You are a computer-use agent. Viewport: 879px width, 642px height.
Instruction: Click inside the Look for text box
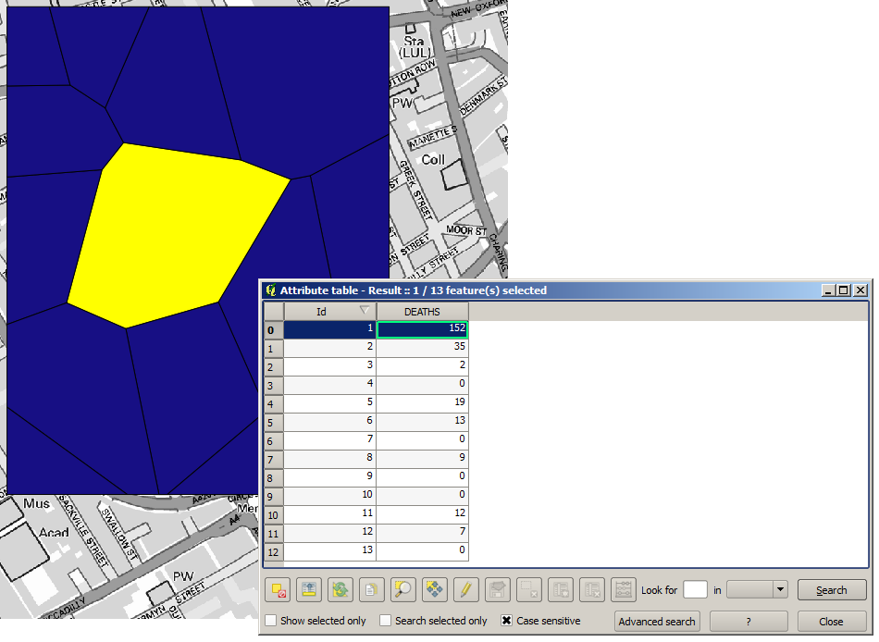click(x=695, y=589)
